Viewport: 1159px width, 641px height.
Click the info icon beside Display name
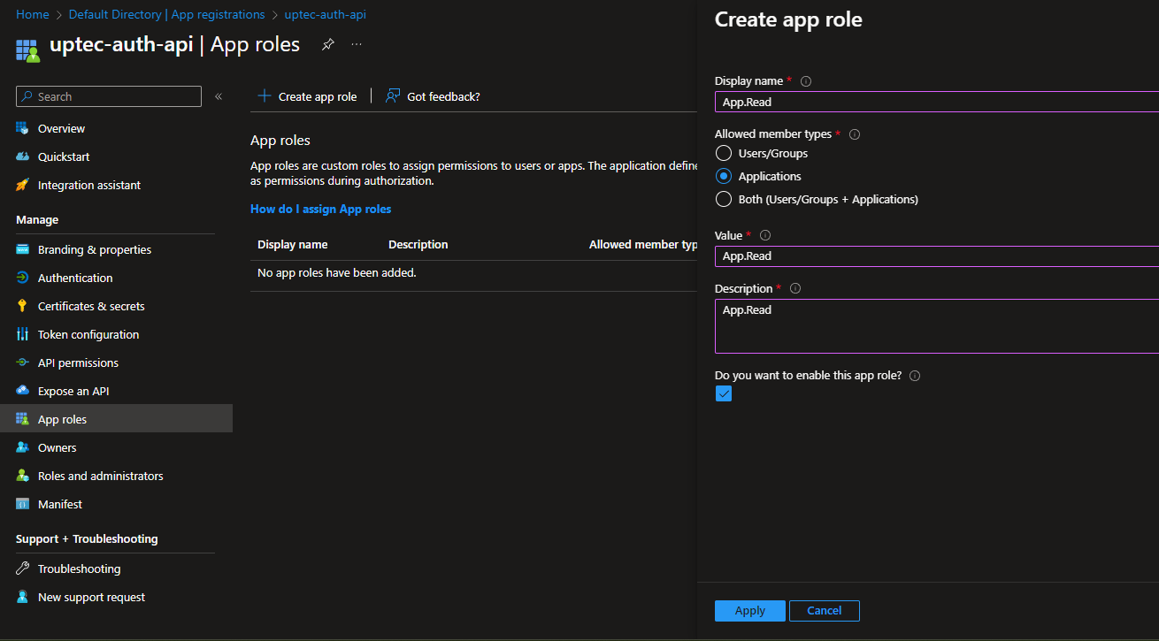point(806,81)
